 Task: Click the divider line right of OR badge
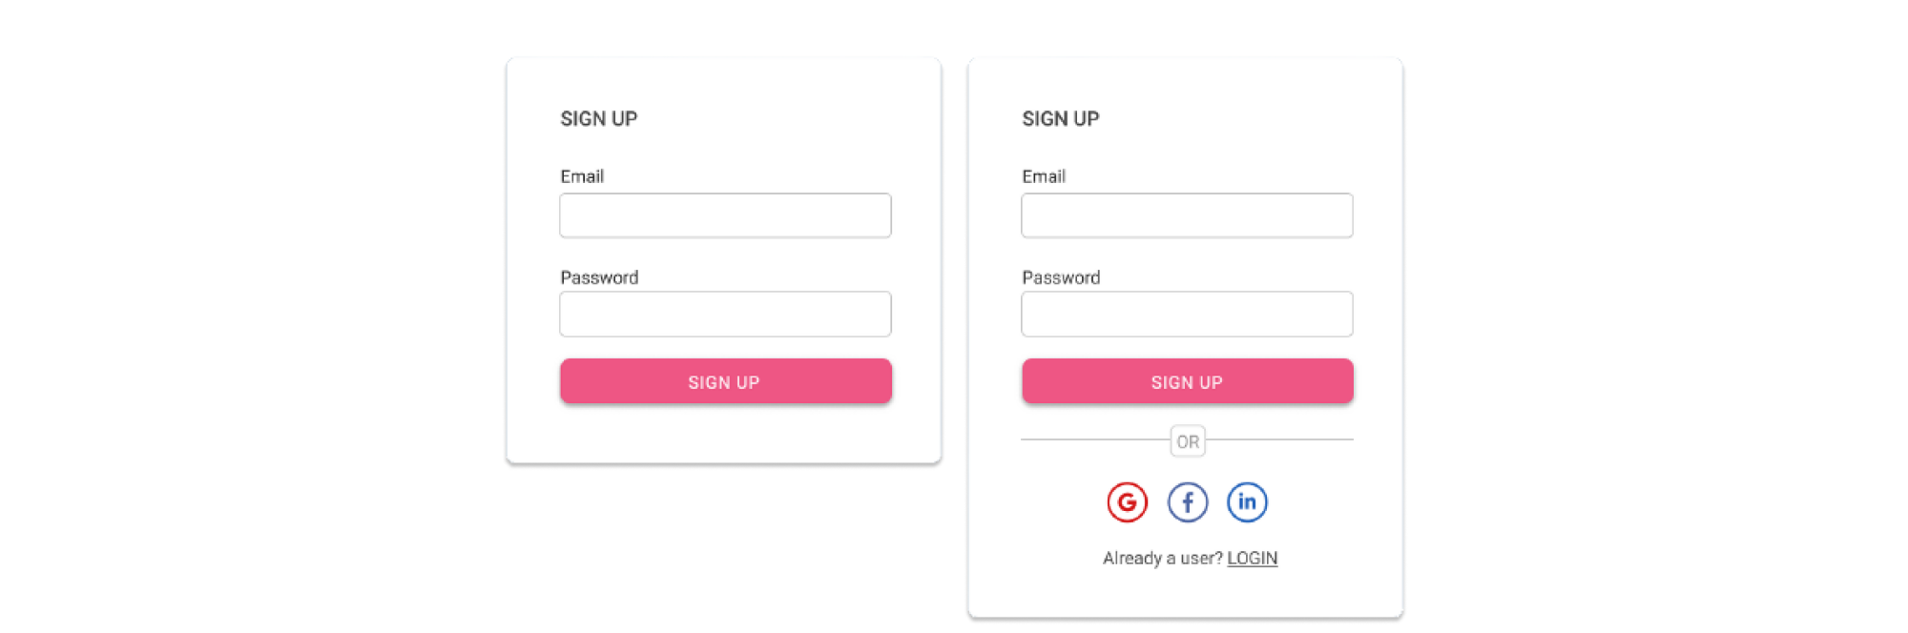click(x=1279, y=439)
